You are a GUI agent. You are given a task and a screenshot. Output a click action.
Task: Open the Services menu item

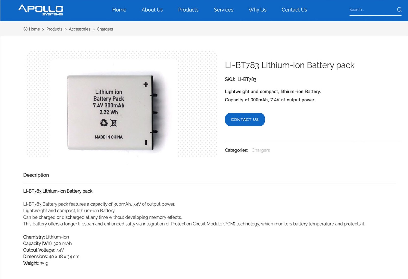(x=223, y=10)
